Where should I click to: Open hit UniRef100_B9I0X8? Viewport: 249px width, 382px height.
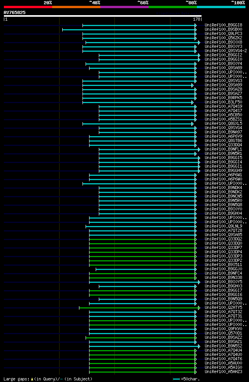tap(223, 42)
